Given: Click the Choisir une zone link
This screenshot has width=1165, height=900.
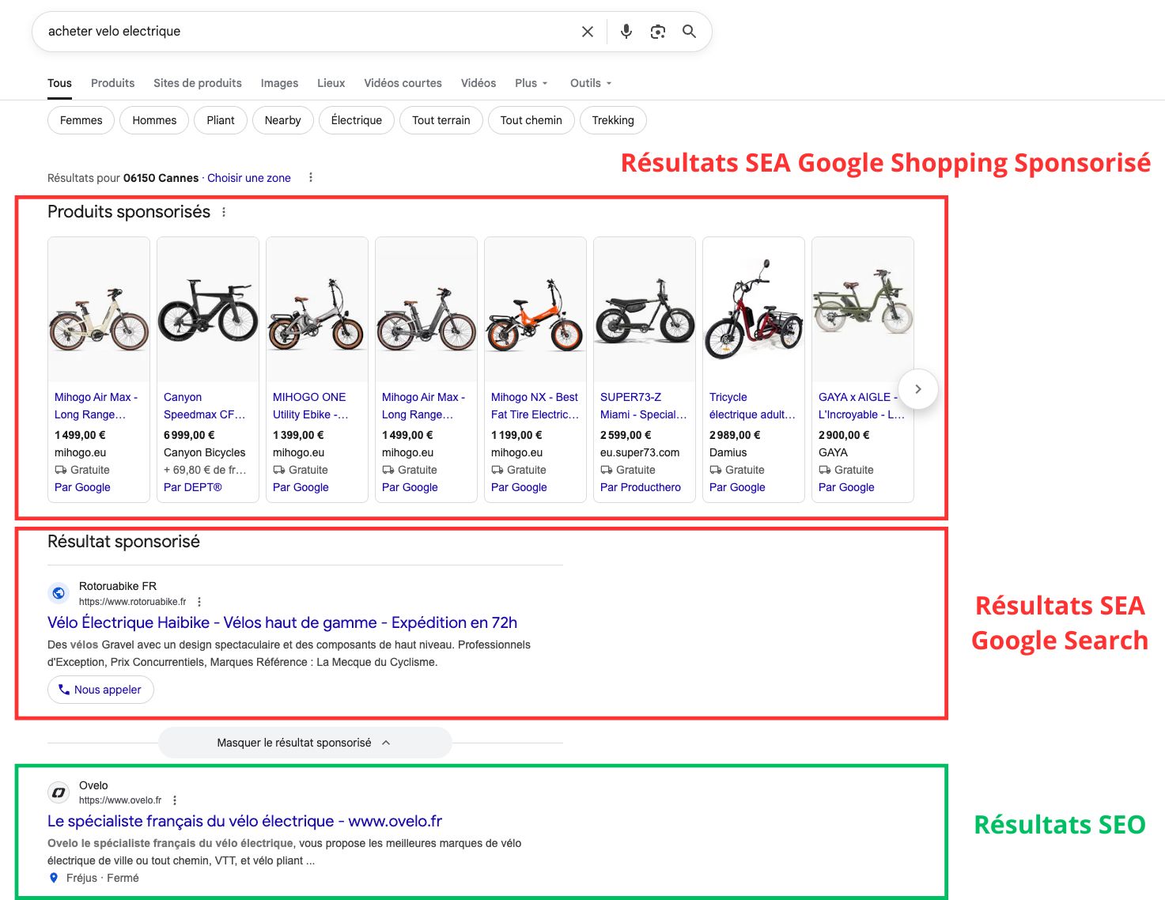Looking at the screenshot, I should point(249,178).
